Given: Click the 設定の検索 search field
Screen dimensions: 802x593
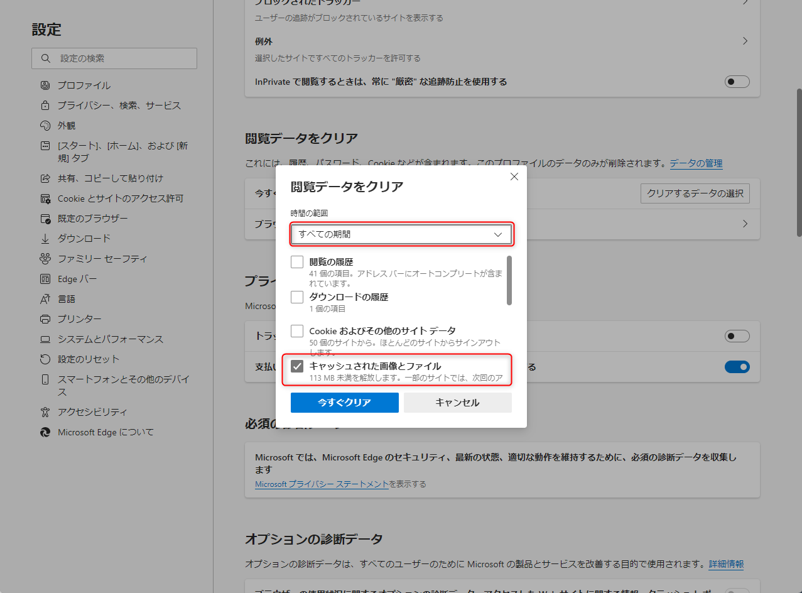Looking at the screenshot, I should 114,58.
